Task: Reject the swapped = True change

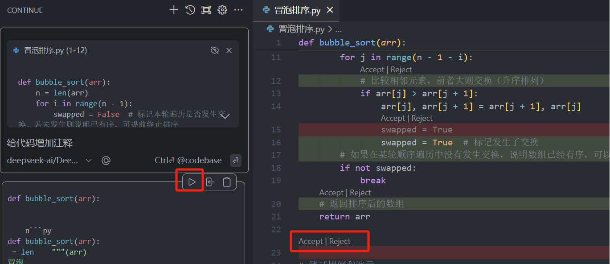Action: (x=422, y=118)
